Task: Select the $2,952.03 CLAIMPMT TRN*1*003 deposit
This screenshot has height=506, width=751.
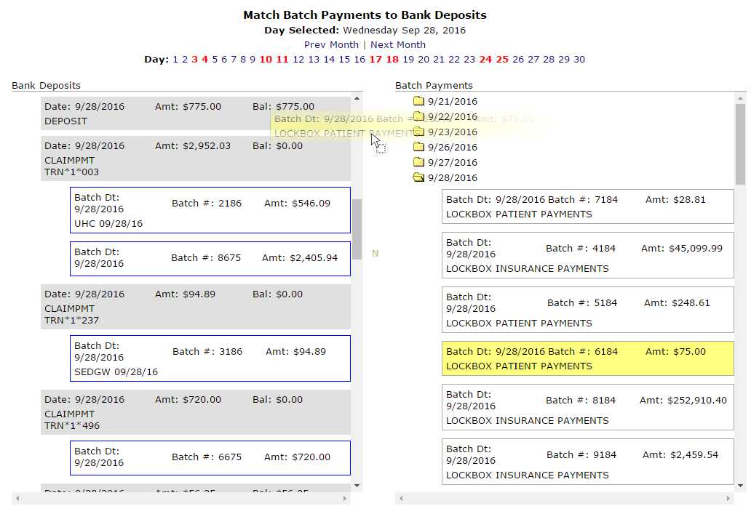Action: point(196,158)
